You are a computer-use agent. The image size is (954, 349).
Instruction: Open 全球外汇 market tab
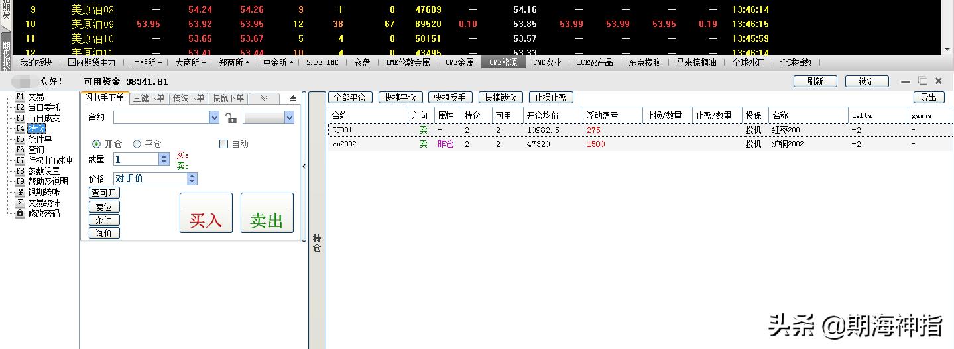(748, 62)
